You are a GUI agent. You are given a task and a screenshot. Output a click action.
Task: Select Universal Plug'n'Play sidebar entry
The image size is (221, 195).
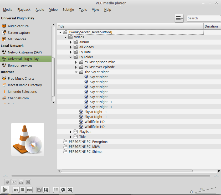(x=26, y=59)
